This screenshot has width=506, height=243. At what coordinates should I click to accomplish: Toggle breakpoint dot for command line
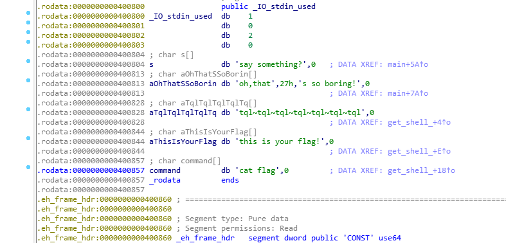(28, 167)
